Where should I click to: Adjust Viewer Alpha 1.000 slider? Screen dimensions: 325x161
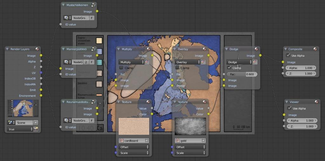pos(302,121)
